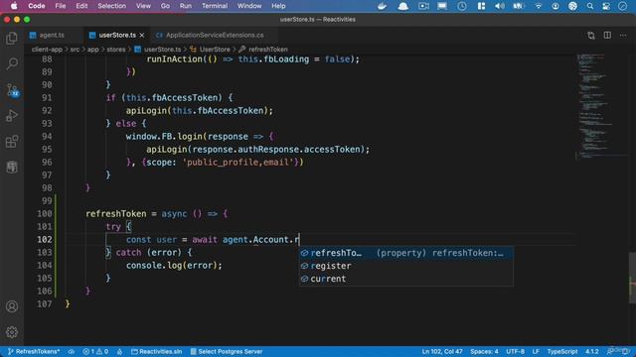Click client-app in the breadcrumb
Image resolution: width=636 pixels, height=357 pixels.
click(x=47, y=50)
